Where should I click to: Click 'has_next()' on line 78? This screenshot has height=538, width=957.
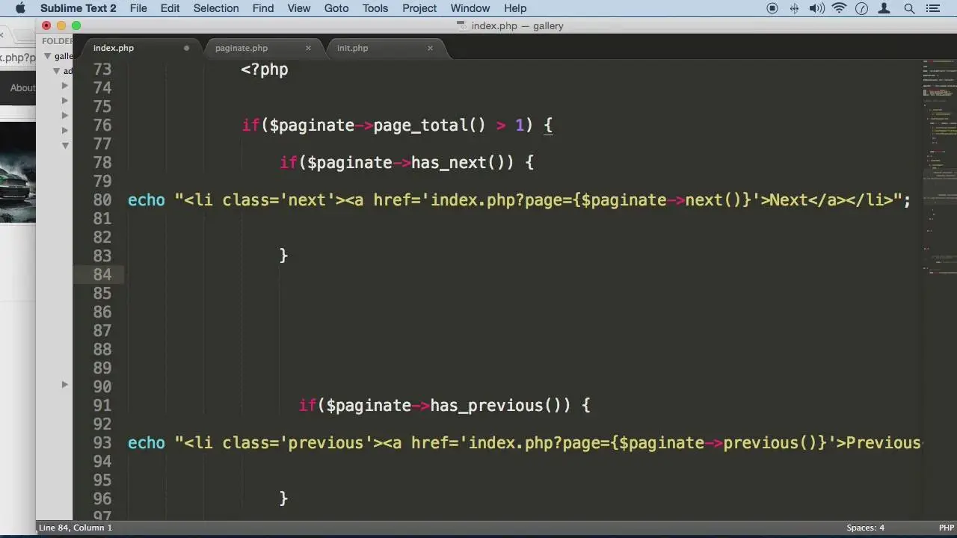[458, 163]
